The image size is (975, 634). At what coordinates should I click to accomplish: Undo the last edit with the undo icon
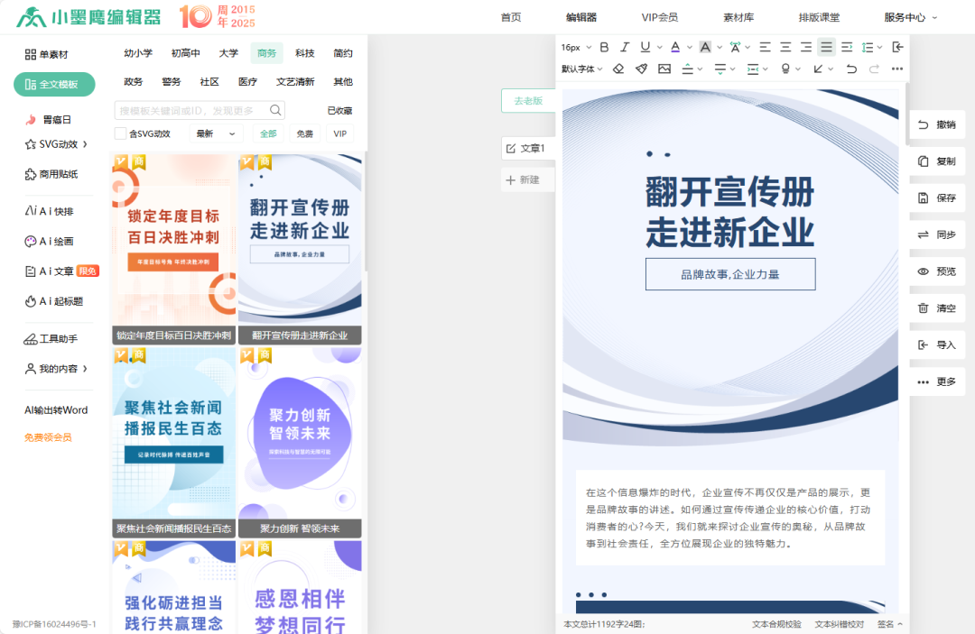(x=851, y=69)
